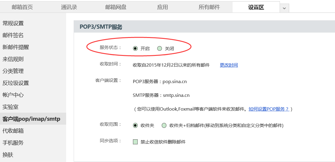Switch to the 通讯录 tab
Viewport: 335px width, 162px height.
coord(69,7)
